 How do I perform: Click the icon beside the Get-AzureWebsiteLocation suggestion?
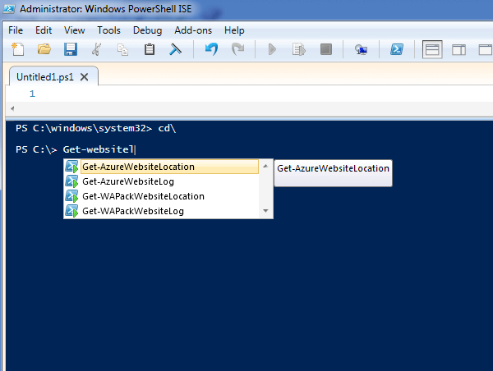click(71, 167)
